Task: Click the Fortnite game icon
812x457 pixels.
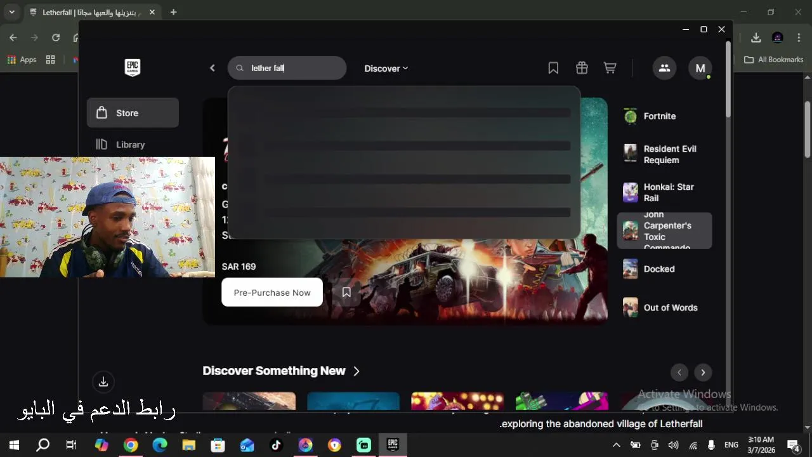Action: tap(630, 116)
